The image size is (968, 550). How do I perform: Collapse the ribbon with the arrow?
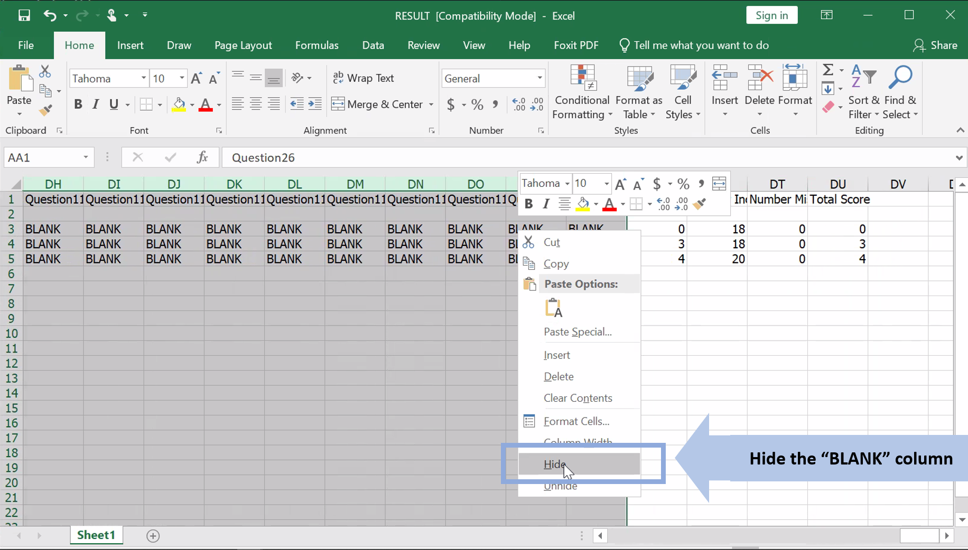pos(960,130)
